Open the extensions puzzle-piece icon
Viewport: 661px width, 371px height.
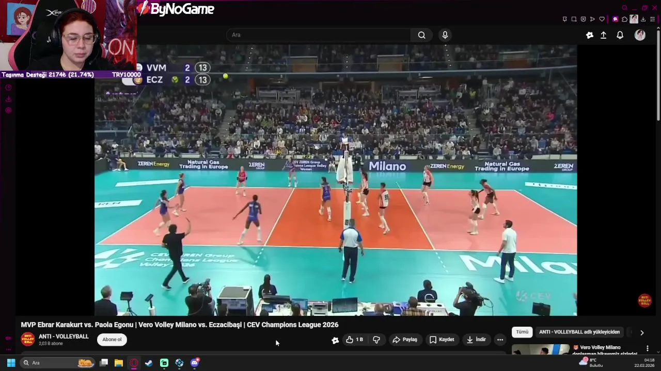tap(624, 19)
